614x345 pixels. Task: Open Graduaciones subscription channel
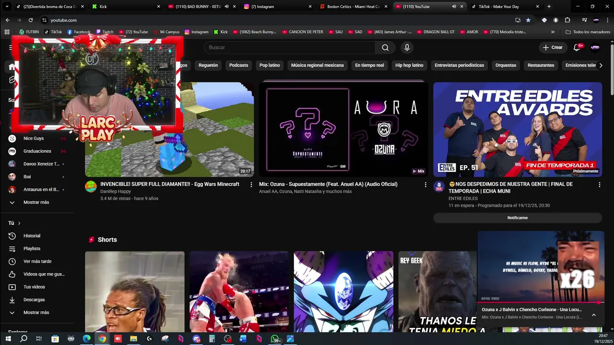point(37,151)
